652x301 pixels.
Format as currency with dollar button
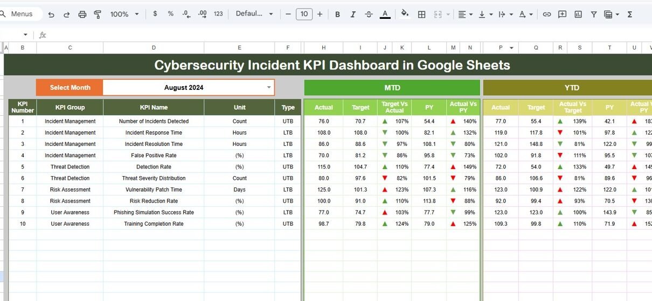(155, 14)
